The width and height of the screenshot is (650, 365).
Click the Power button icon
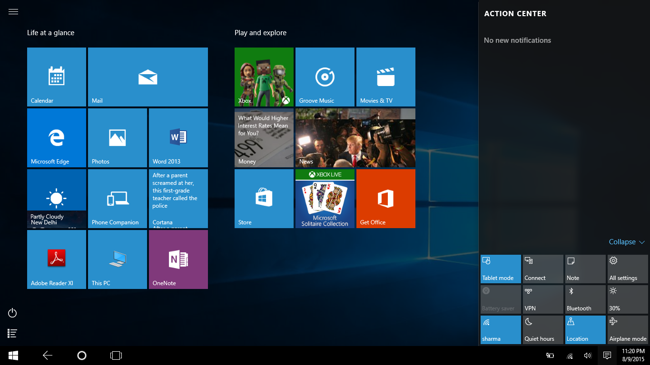13,313
